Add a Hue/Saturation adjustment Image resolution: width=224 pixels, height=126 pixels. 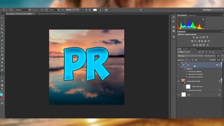192,41
